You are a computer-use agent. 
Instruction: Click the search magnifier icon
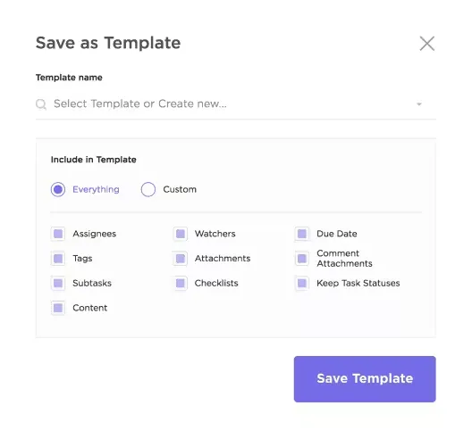pyautogui.click(x=41, y=104)
